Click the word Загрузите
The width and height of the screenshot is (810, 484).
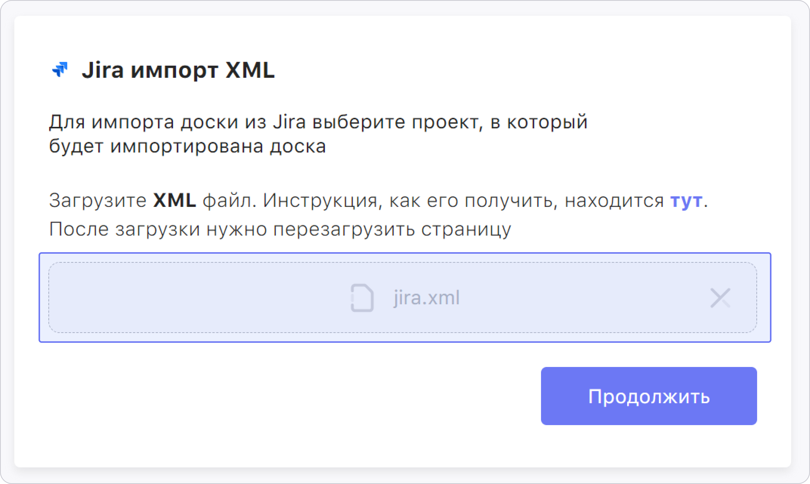pos(97,200)
